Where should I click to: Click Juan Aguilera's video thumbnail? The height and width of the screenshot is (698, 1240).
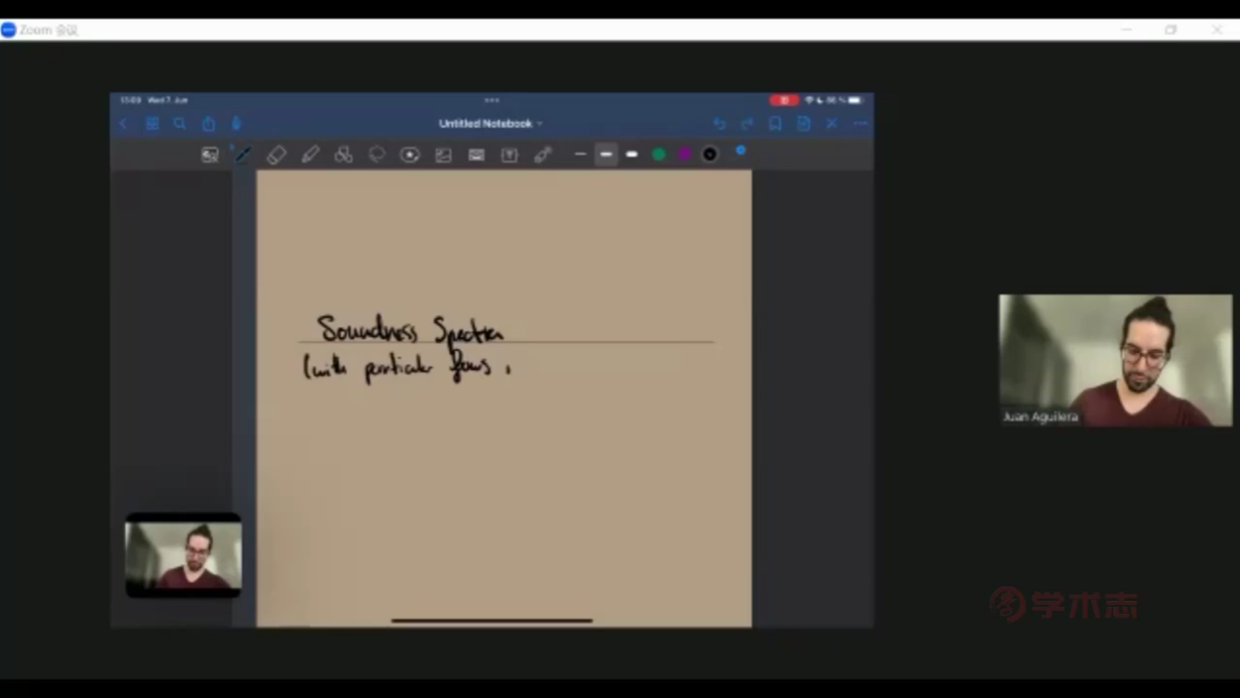click(x=1115, y=360)
